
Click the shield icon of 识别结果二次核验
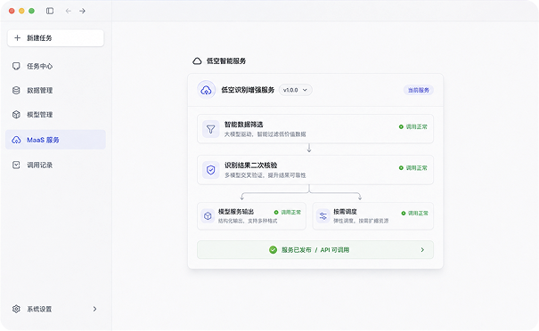211,170
